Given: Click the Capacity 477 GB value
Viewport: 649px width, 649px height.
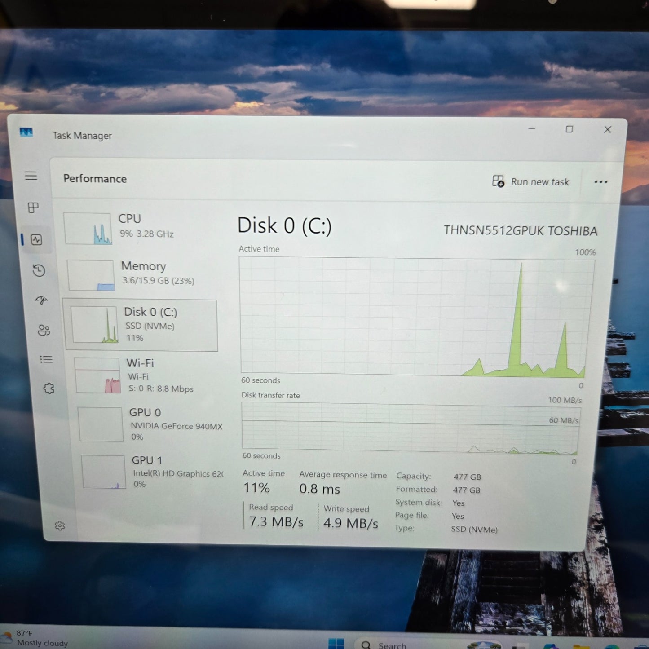Looking at the screenshot, I should tap(467, 477).
